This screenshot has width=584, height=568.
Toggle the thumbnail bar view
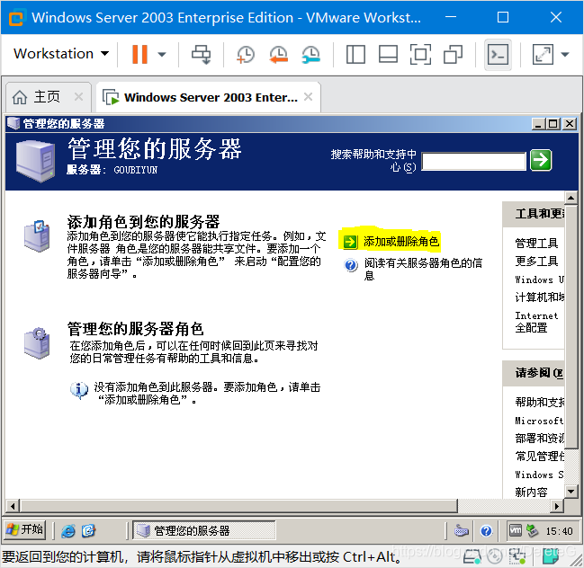pos(388,54)
